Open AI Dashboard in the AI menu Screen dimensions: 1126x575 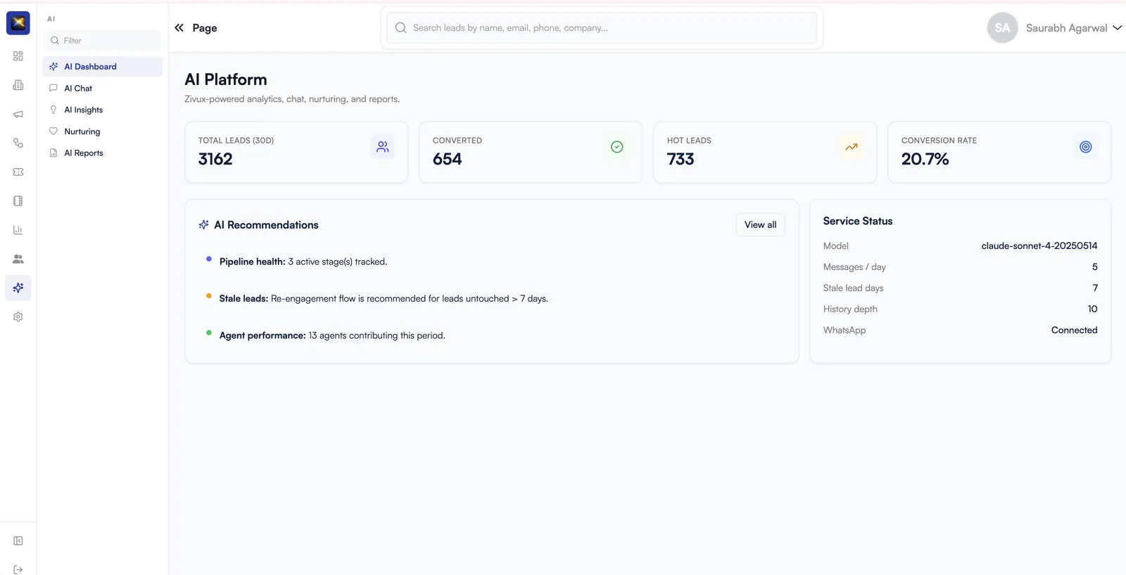103,67
